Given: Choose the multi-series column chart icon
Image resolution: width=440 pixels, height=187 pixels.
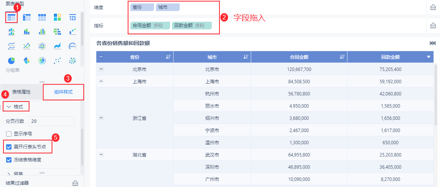Looking at the screenshot, I should click(42, 31).
